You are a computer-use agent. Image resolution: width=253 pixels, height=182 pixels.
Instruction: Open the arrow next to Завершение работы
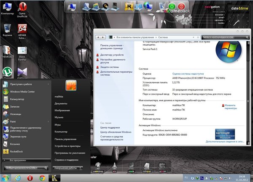(81, 168)
